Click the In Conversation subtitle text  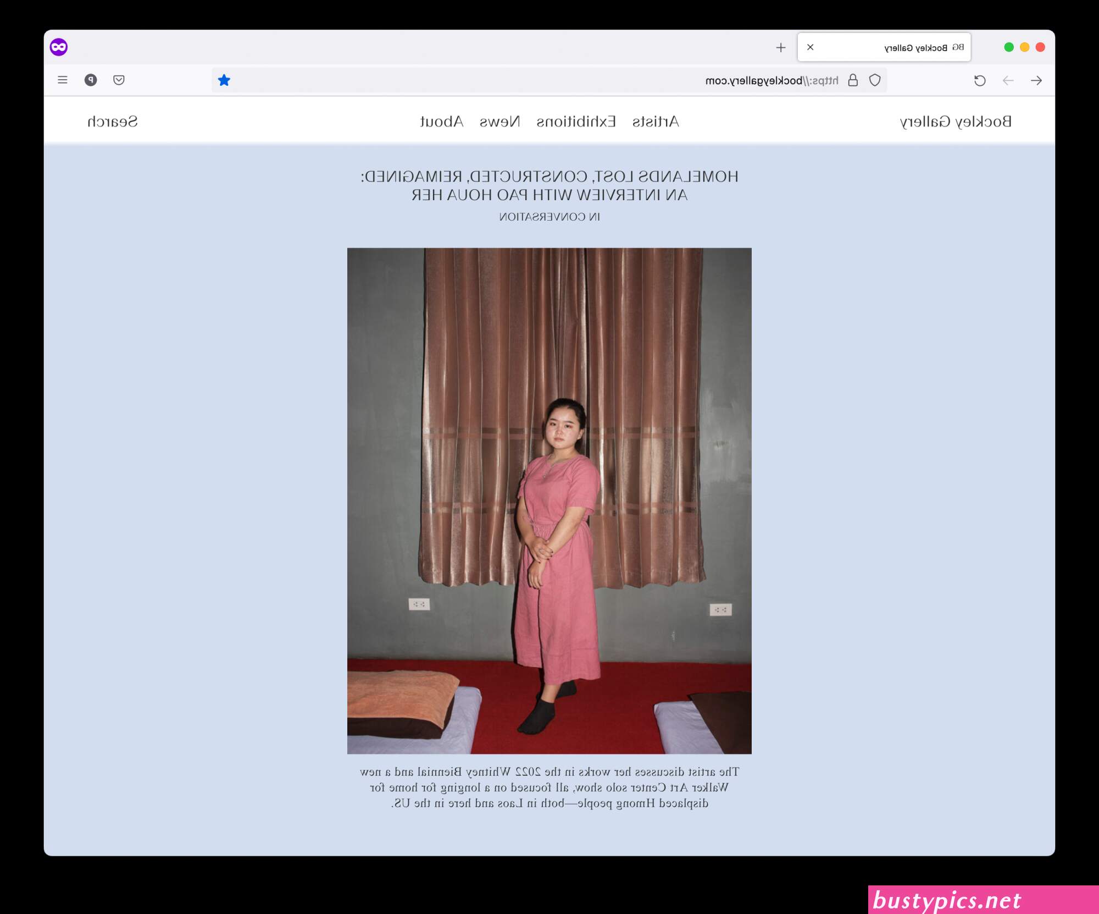tap(549, 217)
